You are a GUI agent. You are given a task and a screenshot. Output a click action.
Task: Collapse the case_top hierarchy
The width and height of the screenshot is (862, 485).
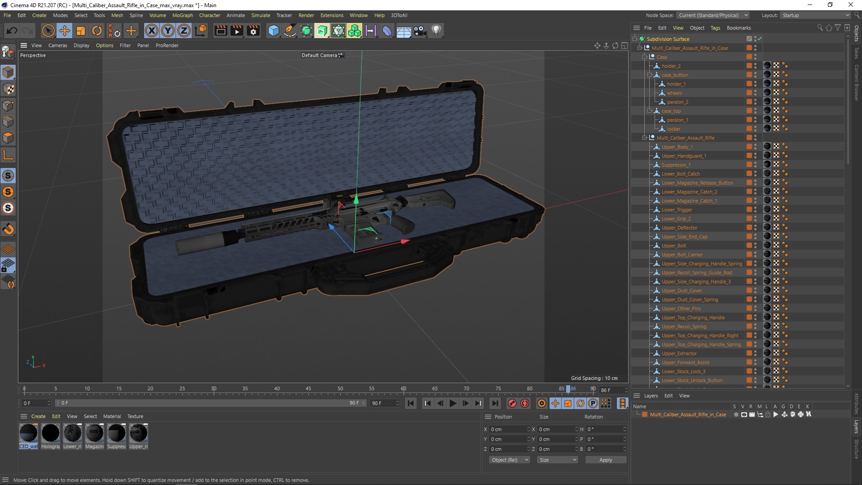[x=650, y=111]
